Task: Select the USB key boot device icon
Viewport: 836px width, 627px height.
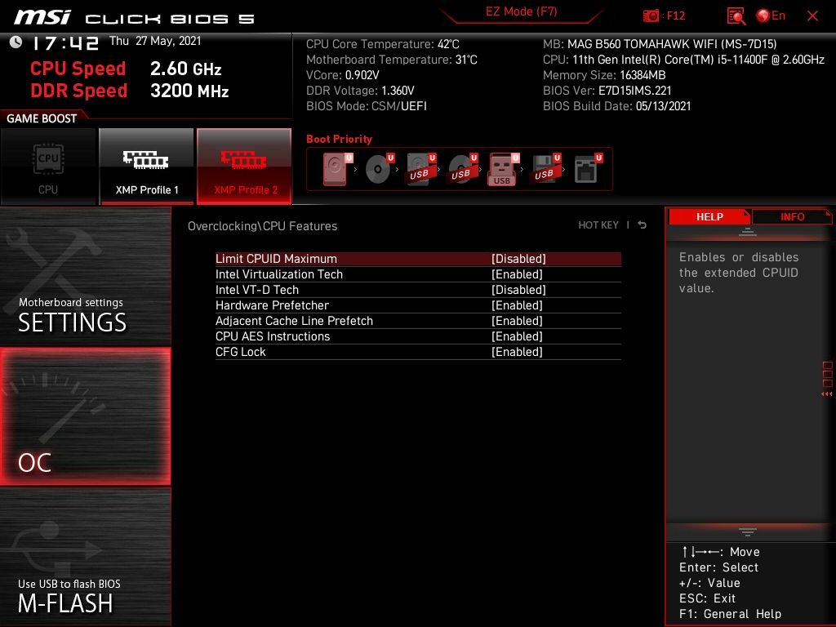Action: [503, 169]
